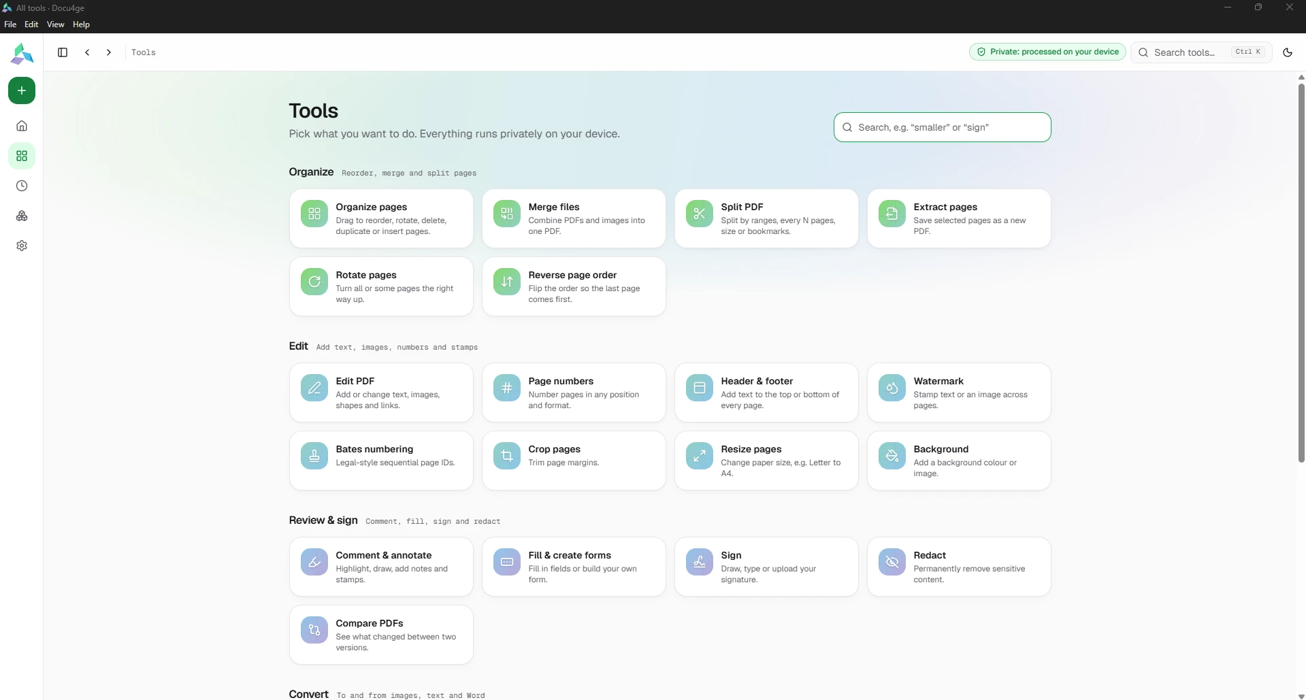The image size is (1306, 700).
Task: Toggle the sidebar panel icon
Action: [63, 52]
